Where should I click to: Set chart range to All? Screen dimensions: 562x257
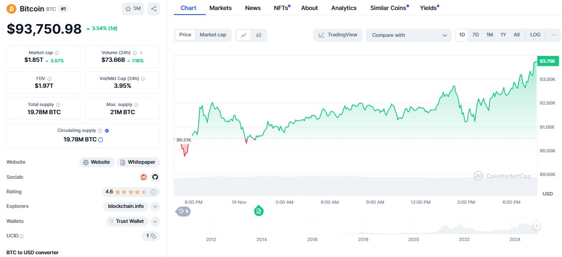pos(517,35)
